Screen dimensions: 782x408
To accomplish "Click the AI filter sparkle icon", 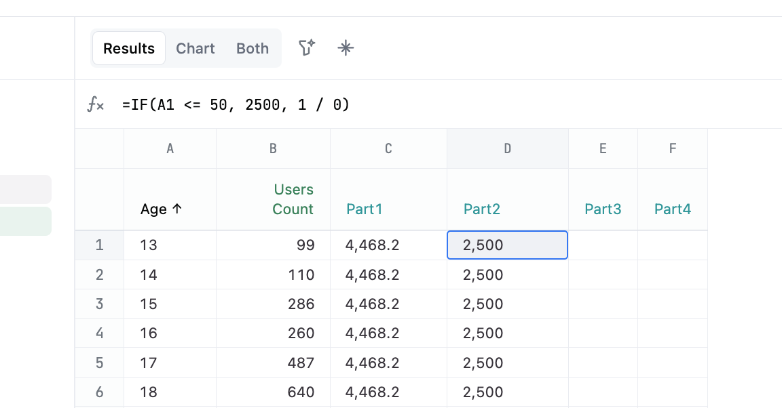I will click(307, 48).
